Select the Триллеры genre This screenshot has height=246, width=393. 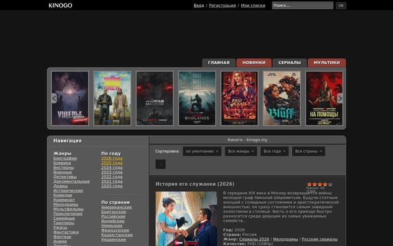click(64, 223)
